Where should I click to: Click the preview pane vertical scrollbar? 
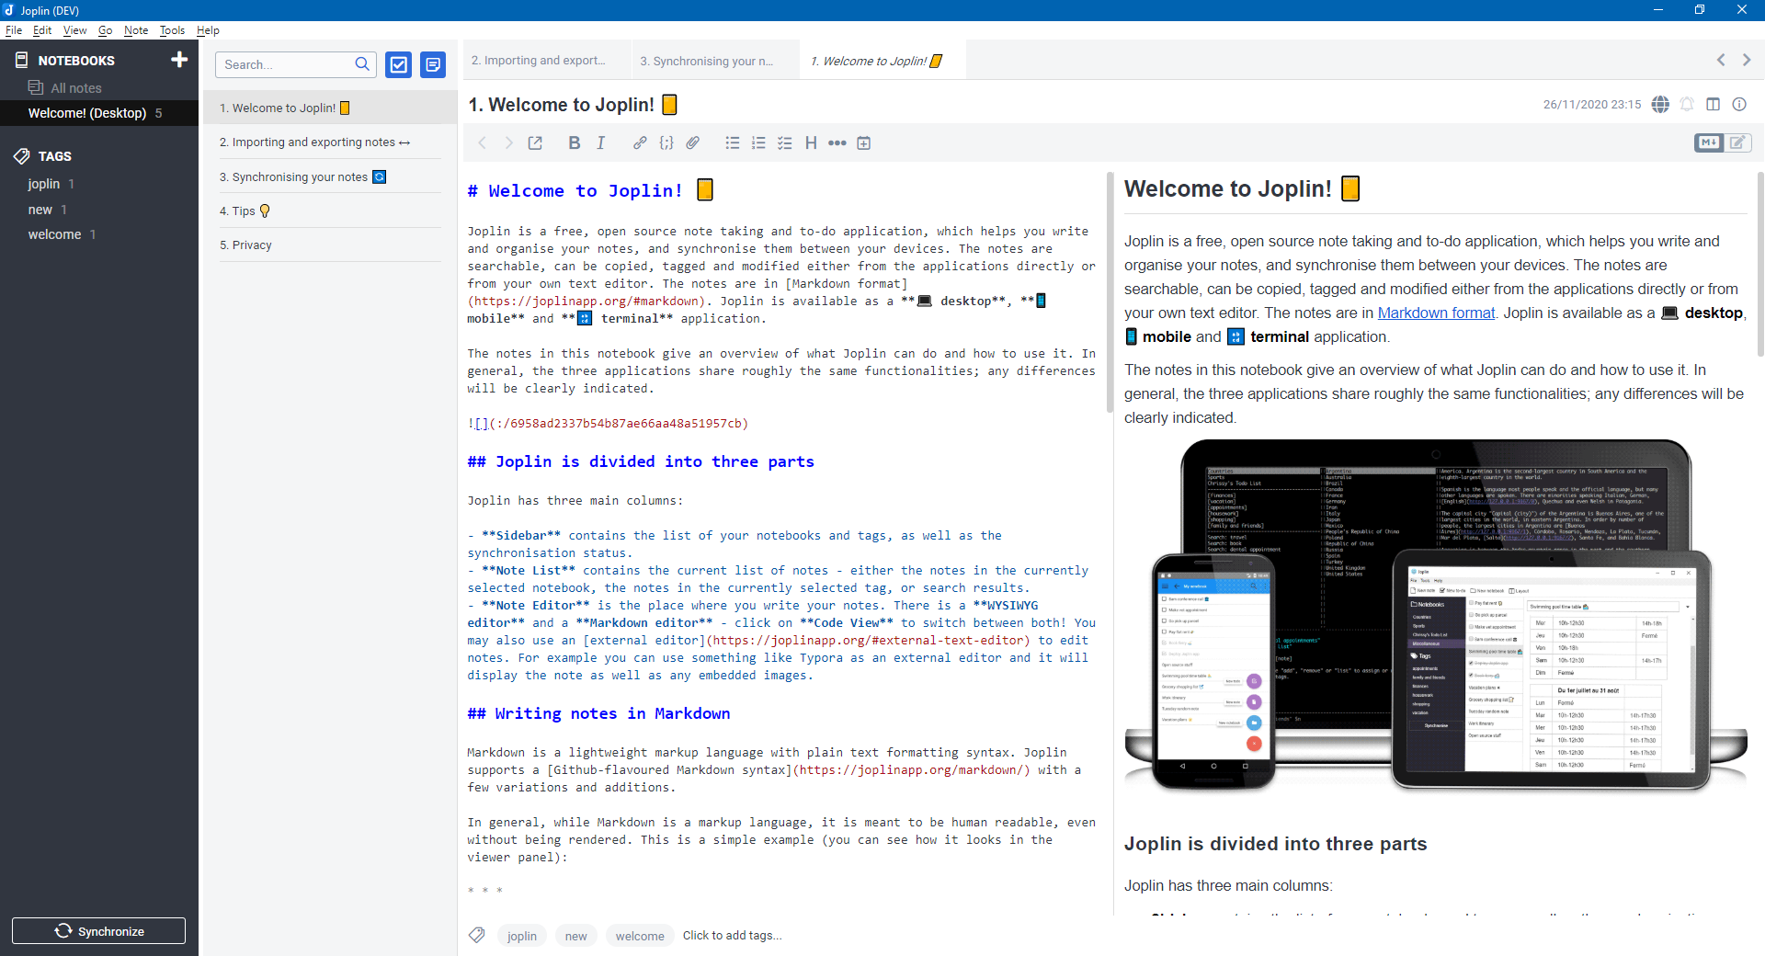[1760, 265]
